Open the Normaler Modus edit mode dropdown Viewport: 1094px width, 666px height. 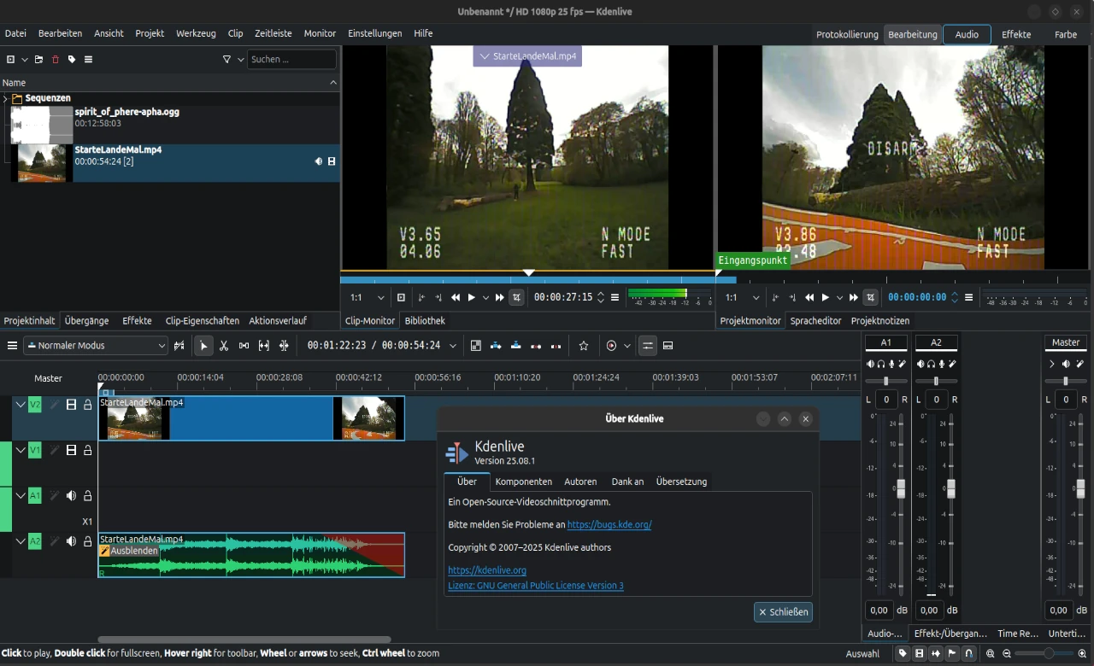click(x=96, y=346)
